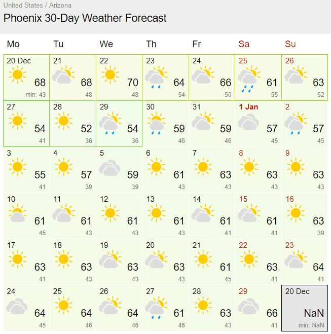Open the Arizona breadcrumb link

60,6
